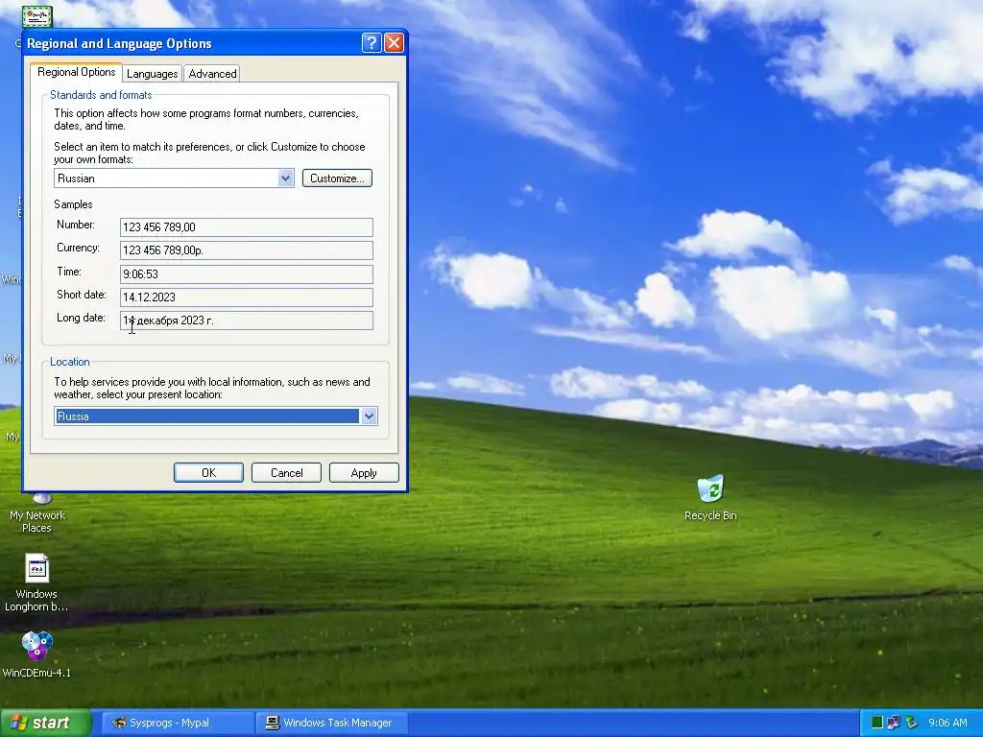
Task: Click the Task Manager CPU tray icon
Action: pos(877,723)
